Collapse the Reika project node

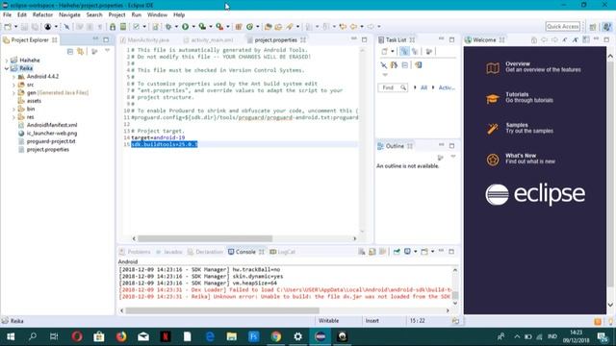pos(7,68)
